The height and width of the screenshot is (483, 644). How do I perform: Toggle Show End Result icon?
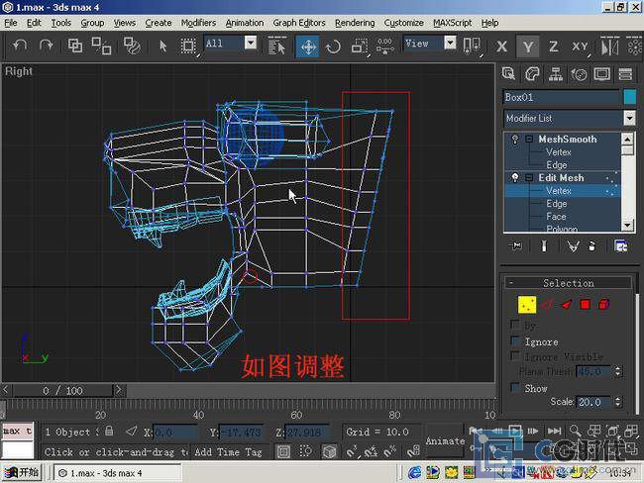[544, 245]
